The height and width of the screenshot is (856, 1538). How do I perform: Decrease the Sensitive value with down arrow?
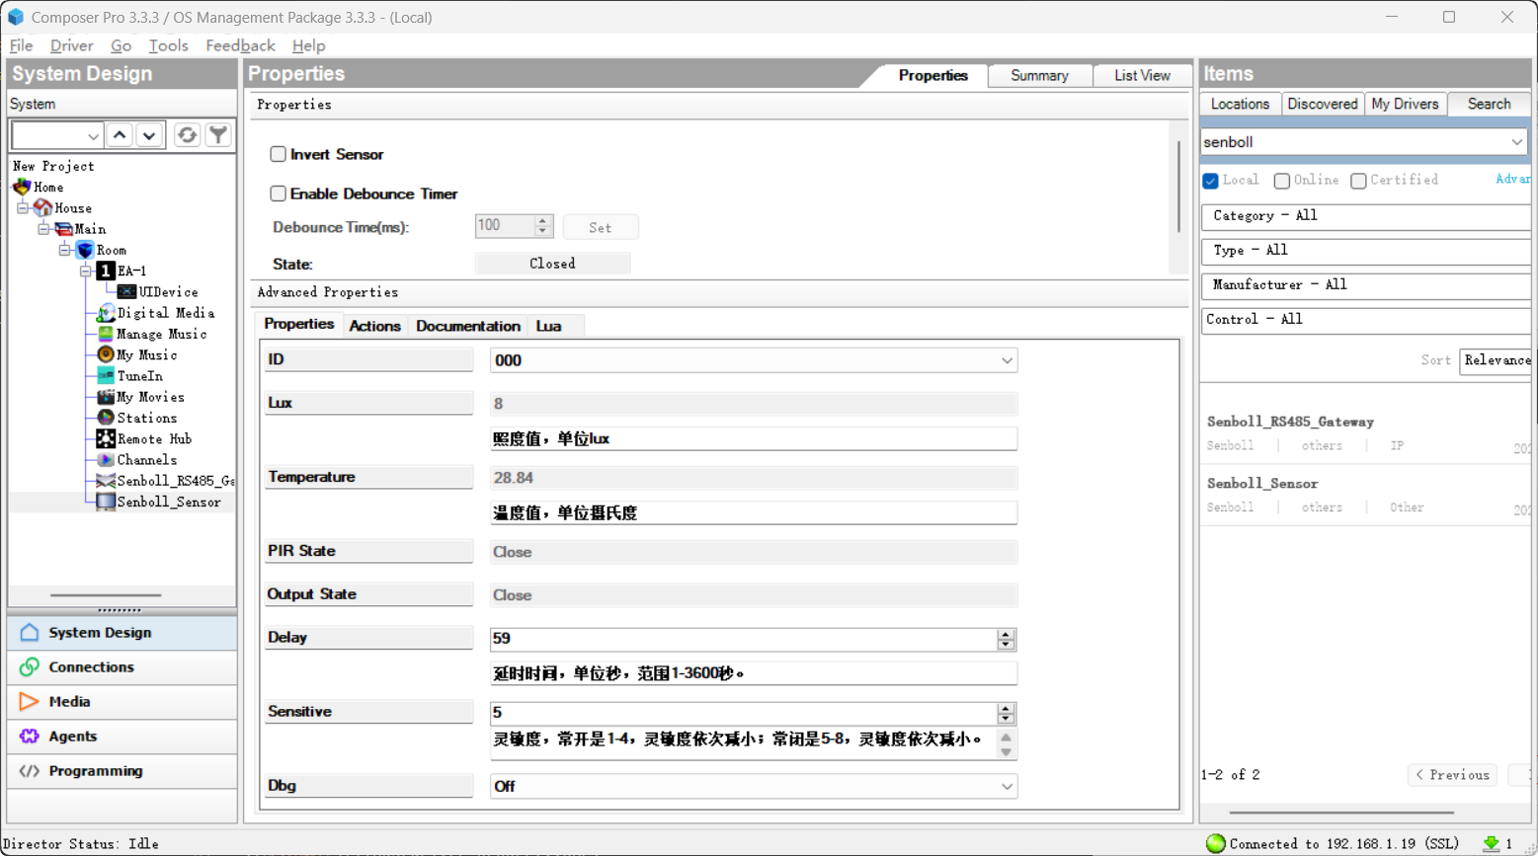(x=1006, y=718)
